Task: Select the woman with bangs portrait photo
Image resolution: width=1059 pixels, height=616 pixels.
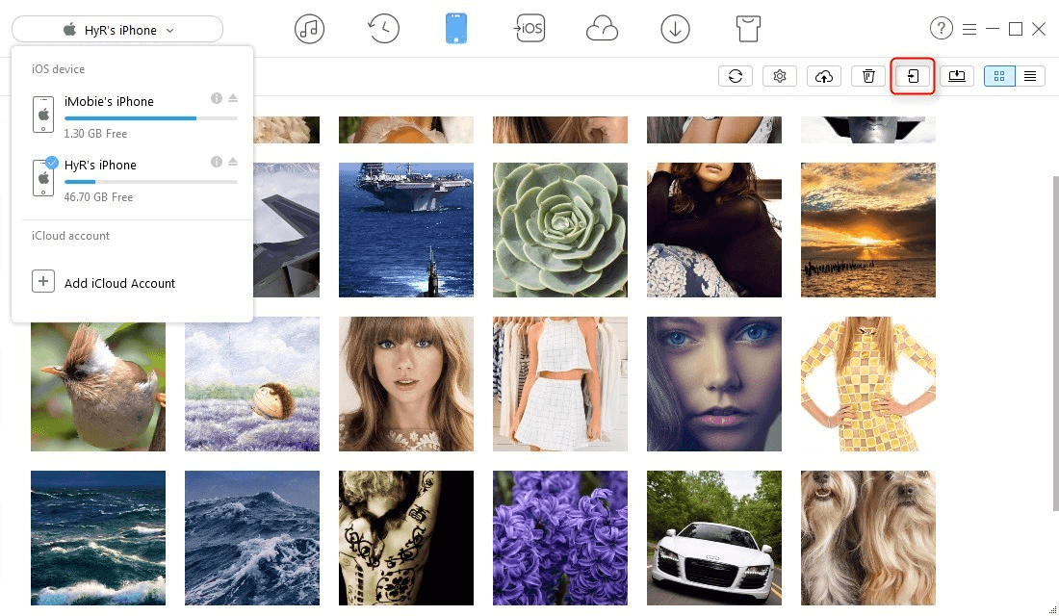Action: [x=406, y=384]
